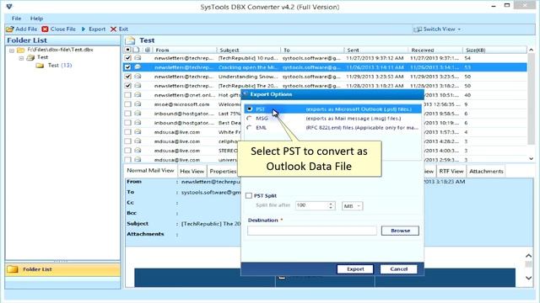This screenshot has height=303, width=540.
Task: Collapse the Test subfolder tree node
Action: 21,58
